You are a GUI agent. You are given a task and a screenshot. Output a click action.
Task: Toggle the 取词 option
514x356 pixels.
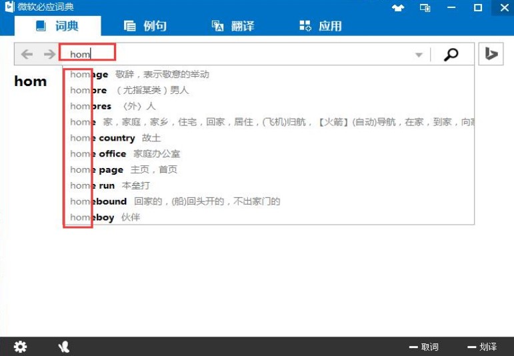424,347
